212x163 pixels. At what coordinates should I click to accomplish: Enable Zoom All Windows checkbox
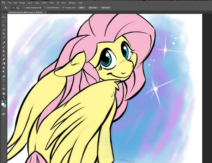click(44, 8)
